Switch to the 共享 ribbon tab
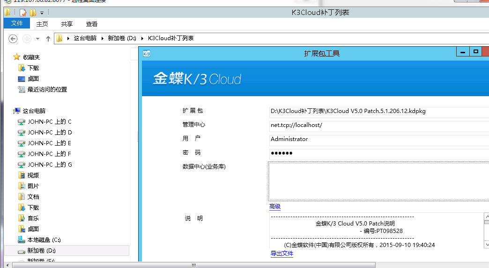Image resolution: width=489 pixels, height=268 pixels. (x=67, y=24)
